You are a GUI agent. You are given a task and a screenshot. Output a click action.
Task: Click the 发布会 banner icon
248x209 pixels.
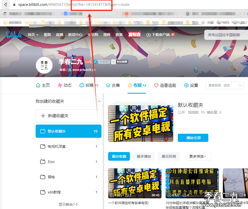point(135,34)
